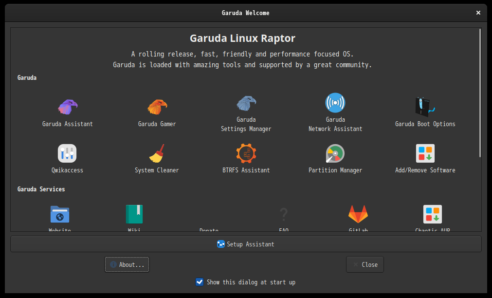This screenshot has width=492, height=298.
Task: Untick Show this dialog at start up
Action: click(x=200, y=282)
